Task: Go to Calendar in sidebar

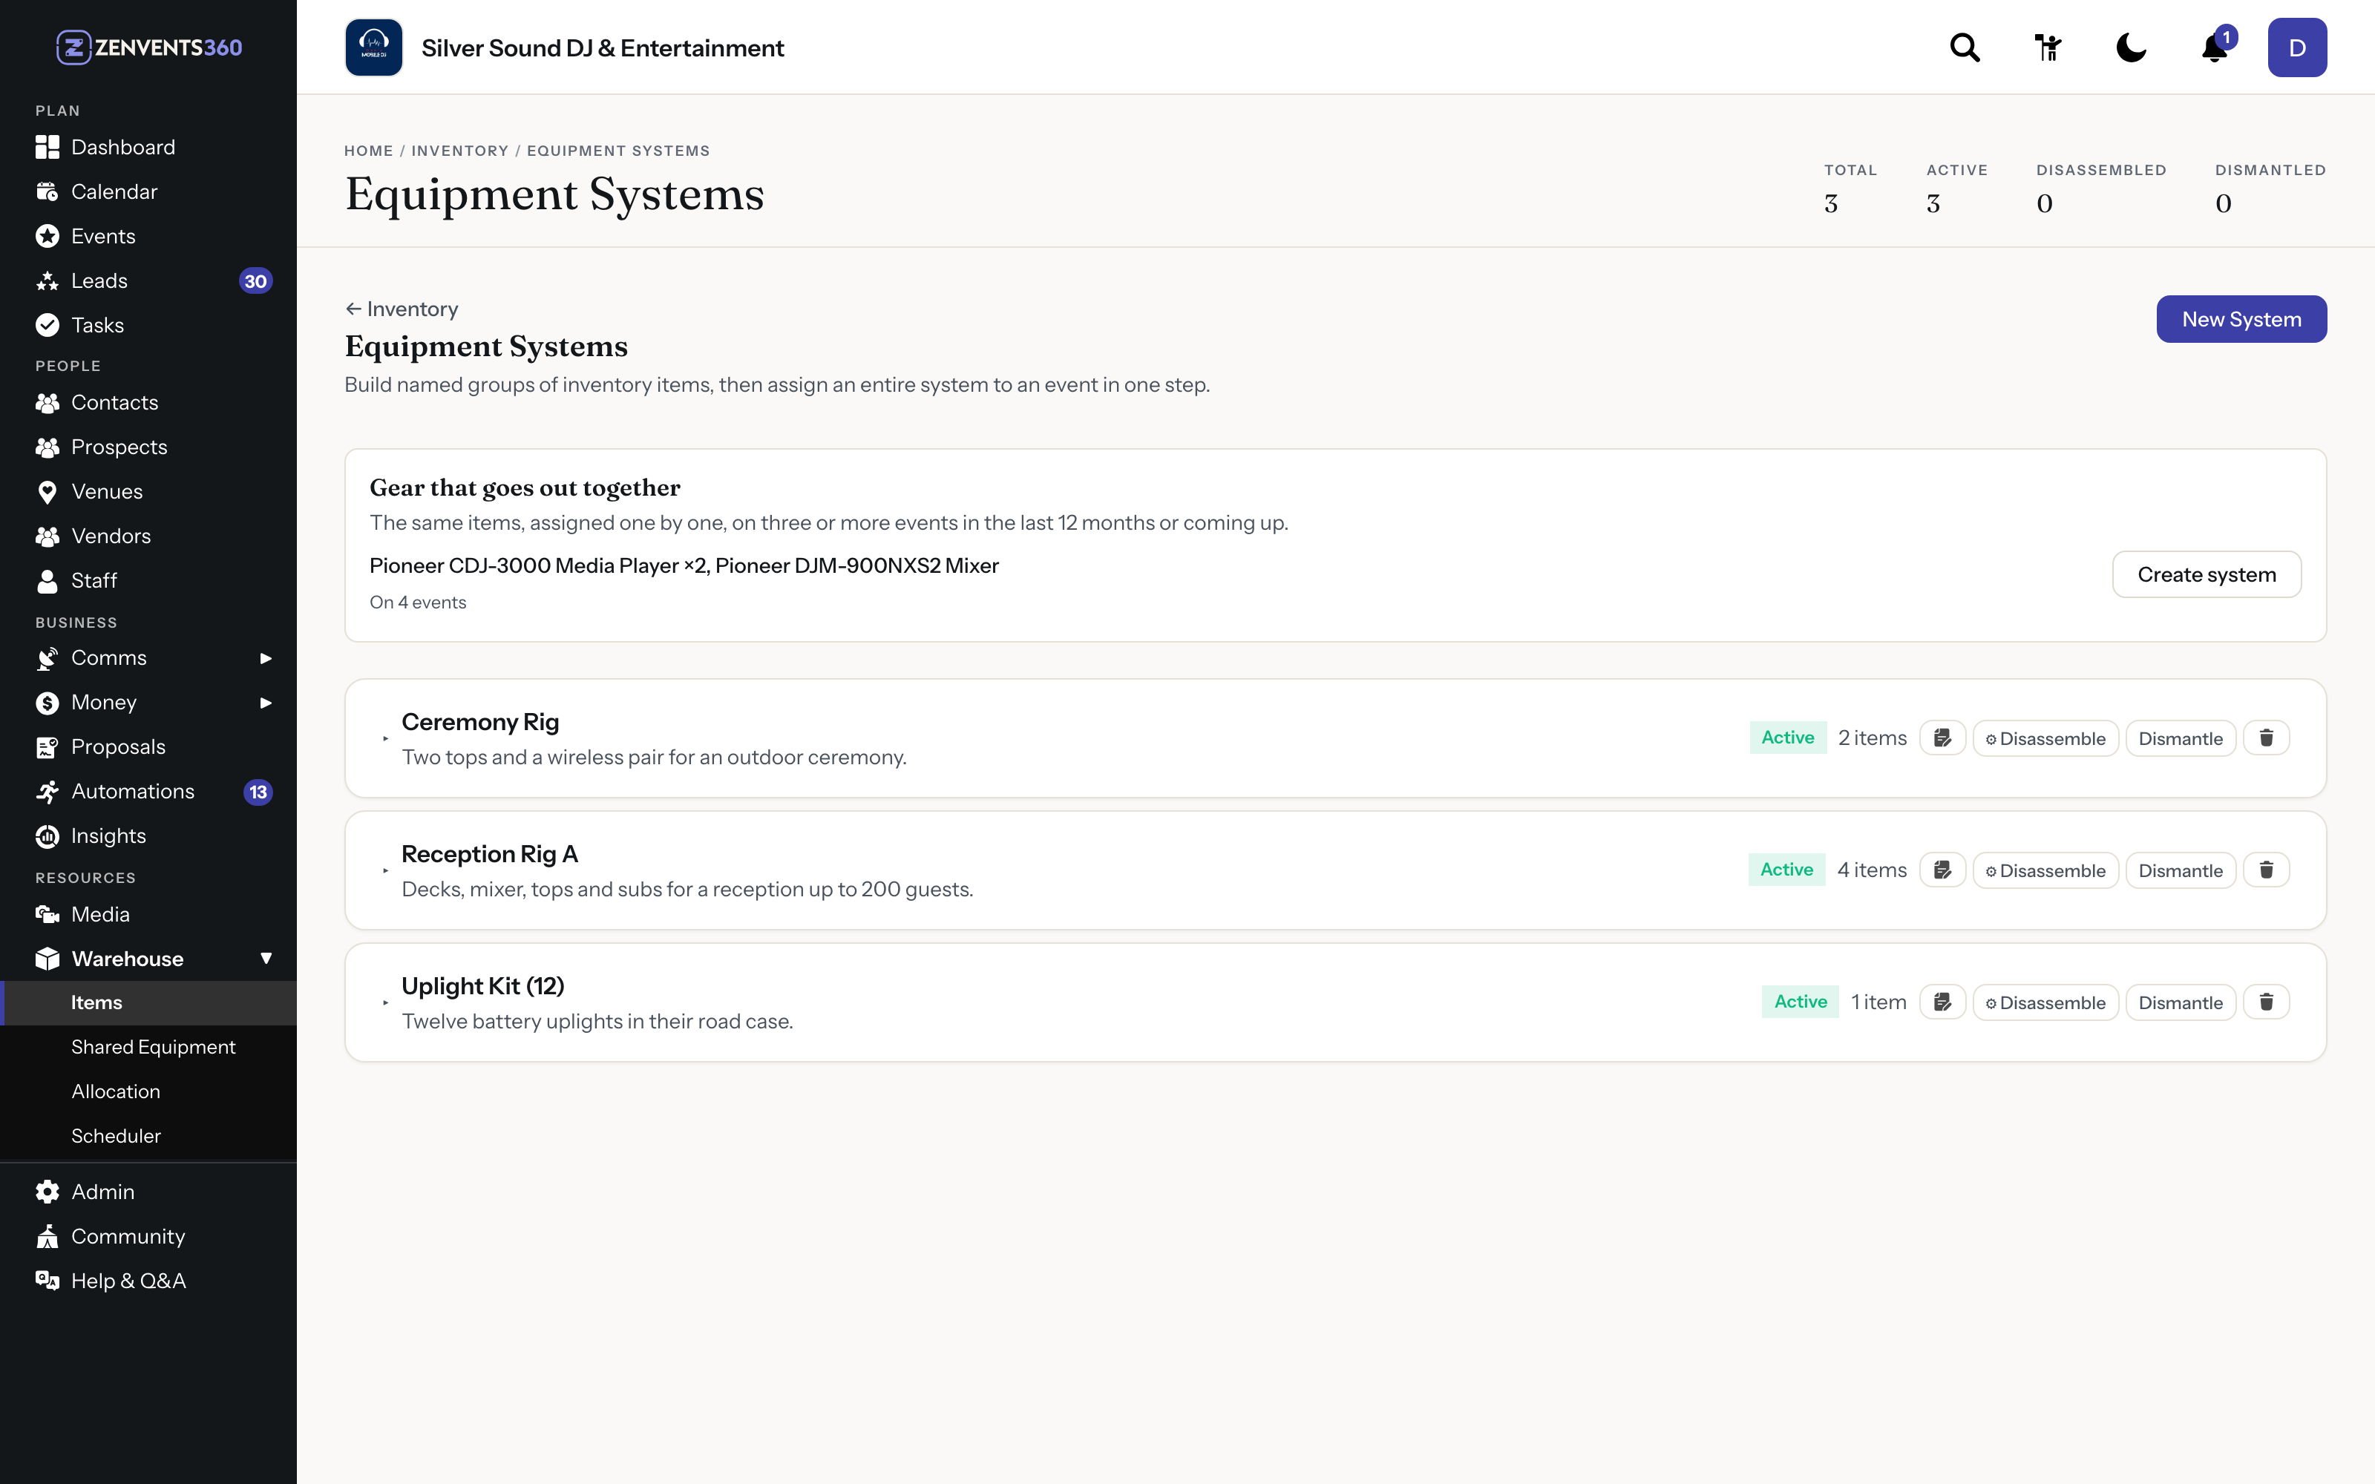Action: click(x=148, y=191)
